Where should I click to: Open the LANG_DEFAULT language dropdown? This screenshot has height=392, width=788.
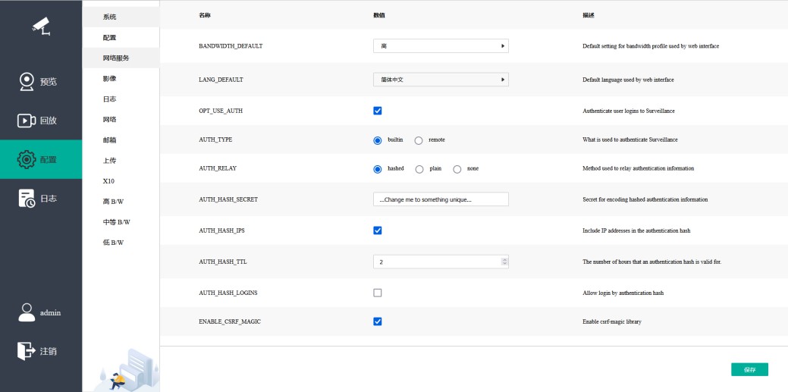(441, 79)
